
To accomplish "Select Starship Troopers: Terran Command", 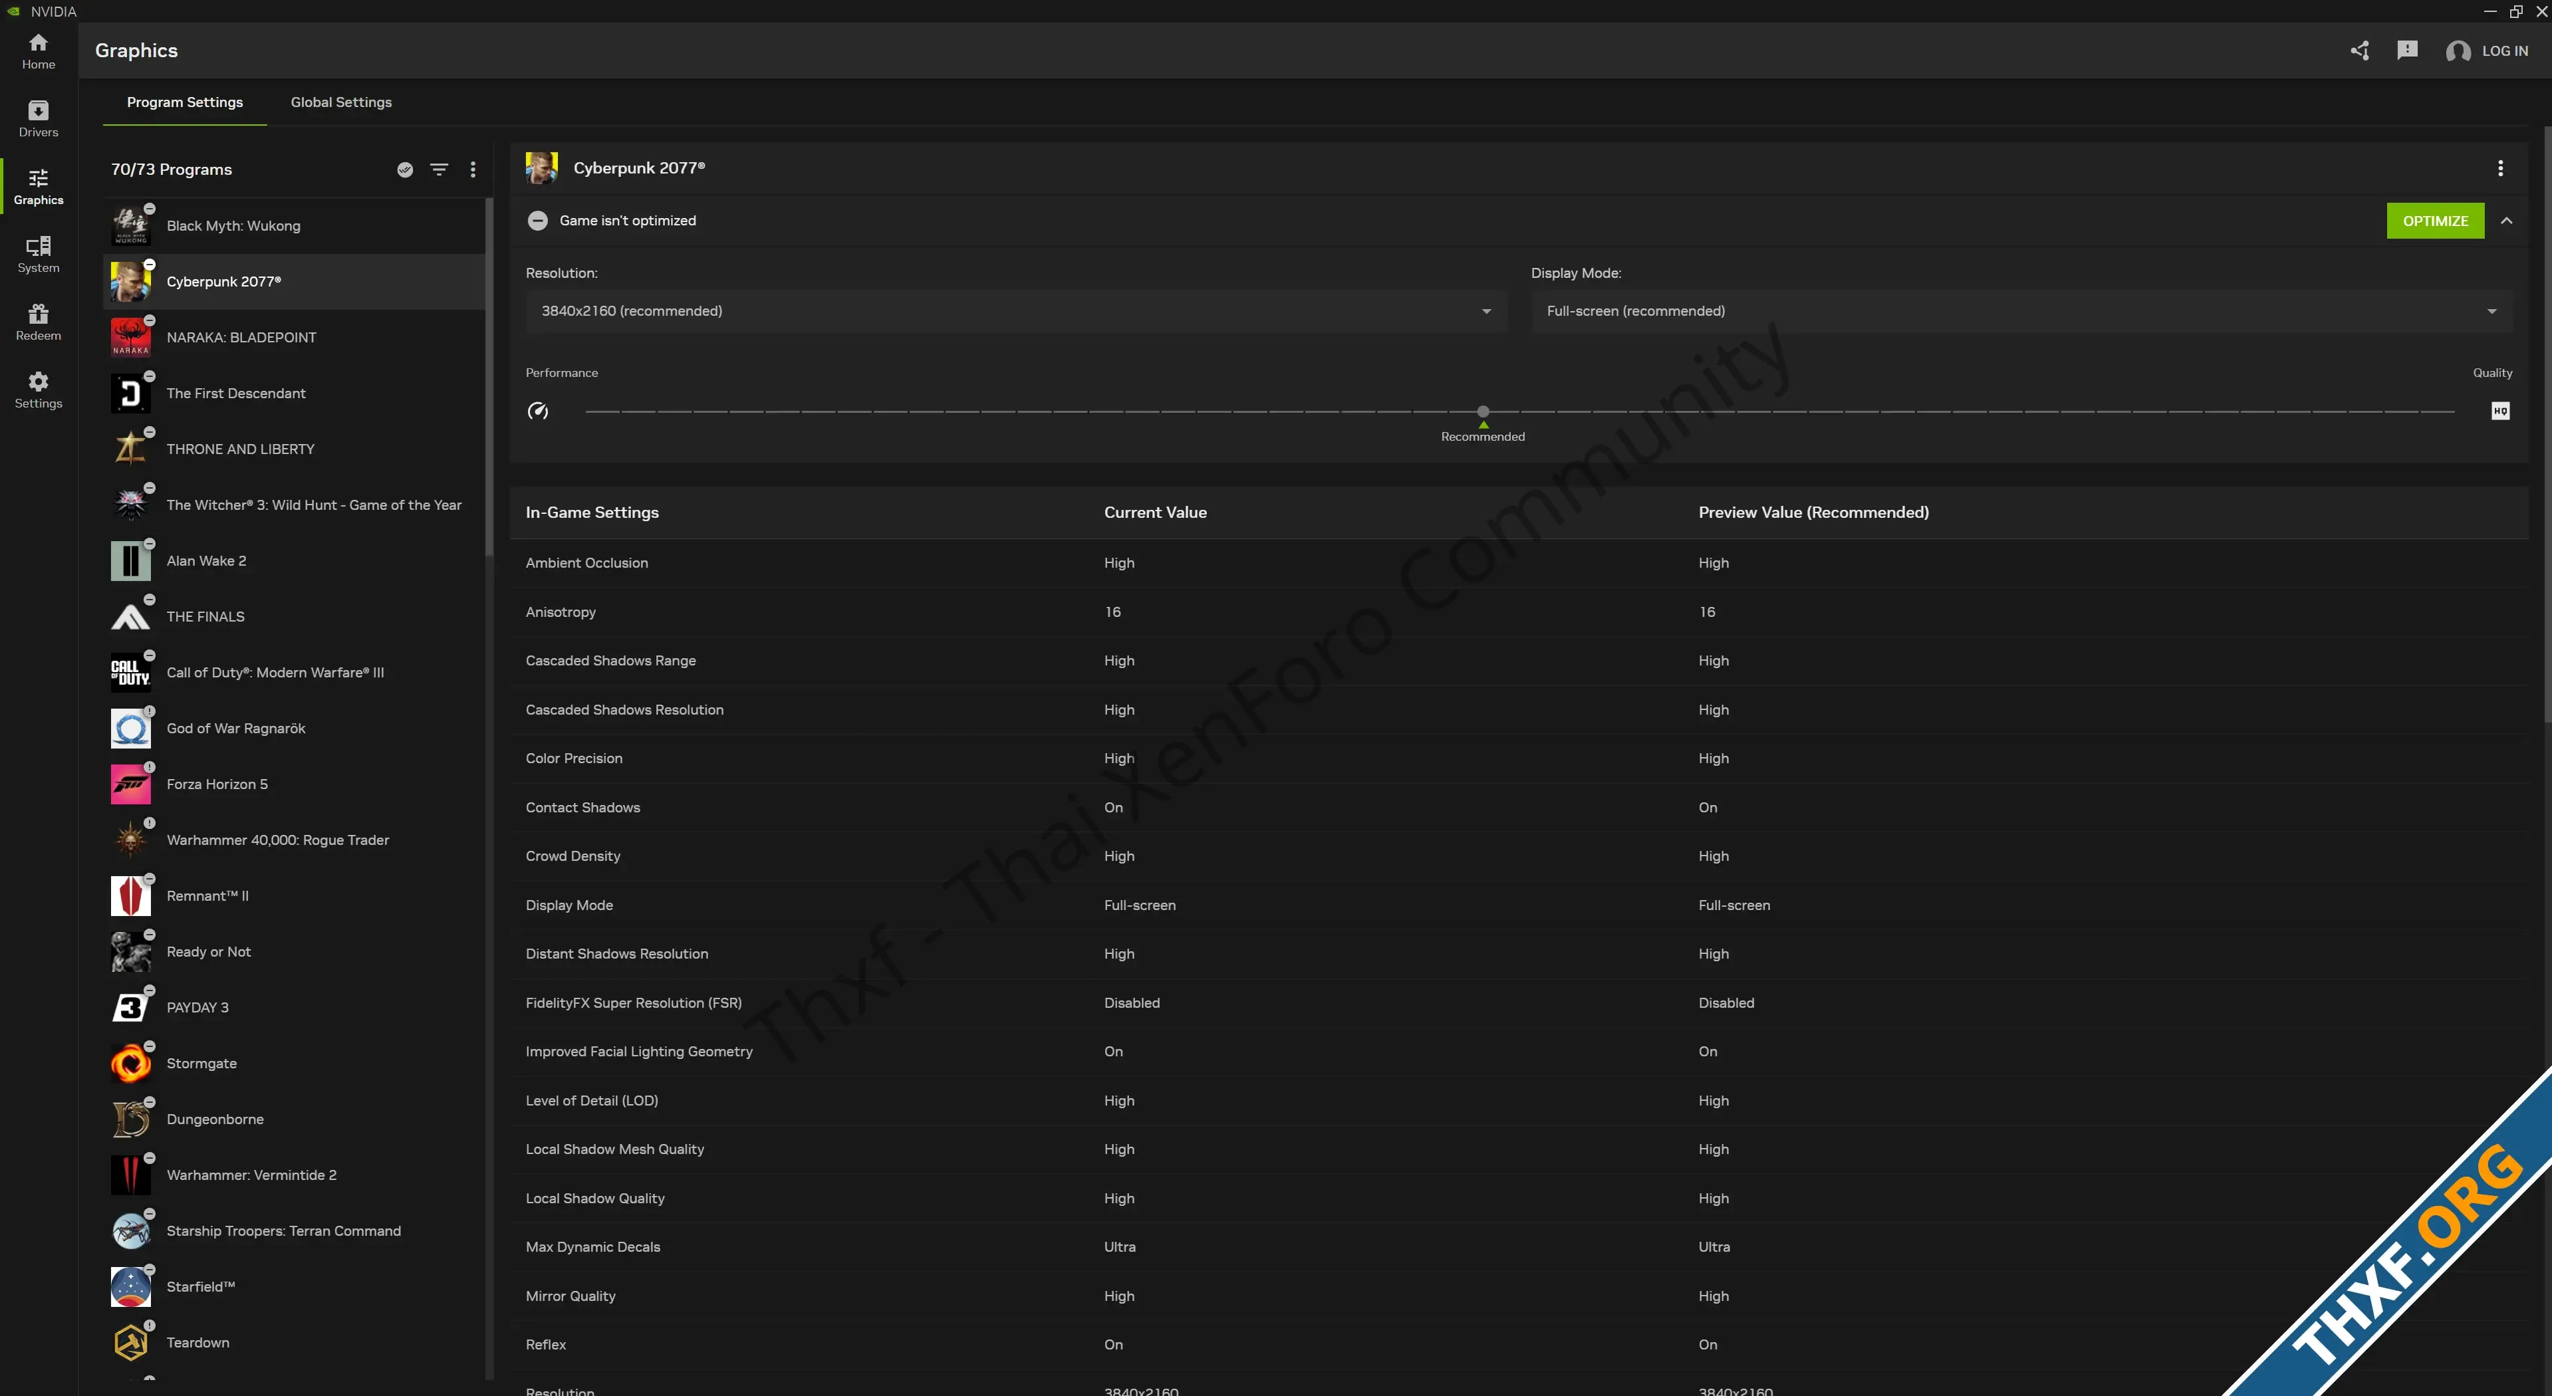I will [295, 1230].
